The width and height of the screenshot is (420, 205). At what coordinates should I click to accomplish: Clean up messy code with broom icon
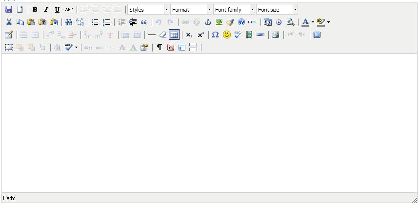click(x=230, y=22)
